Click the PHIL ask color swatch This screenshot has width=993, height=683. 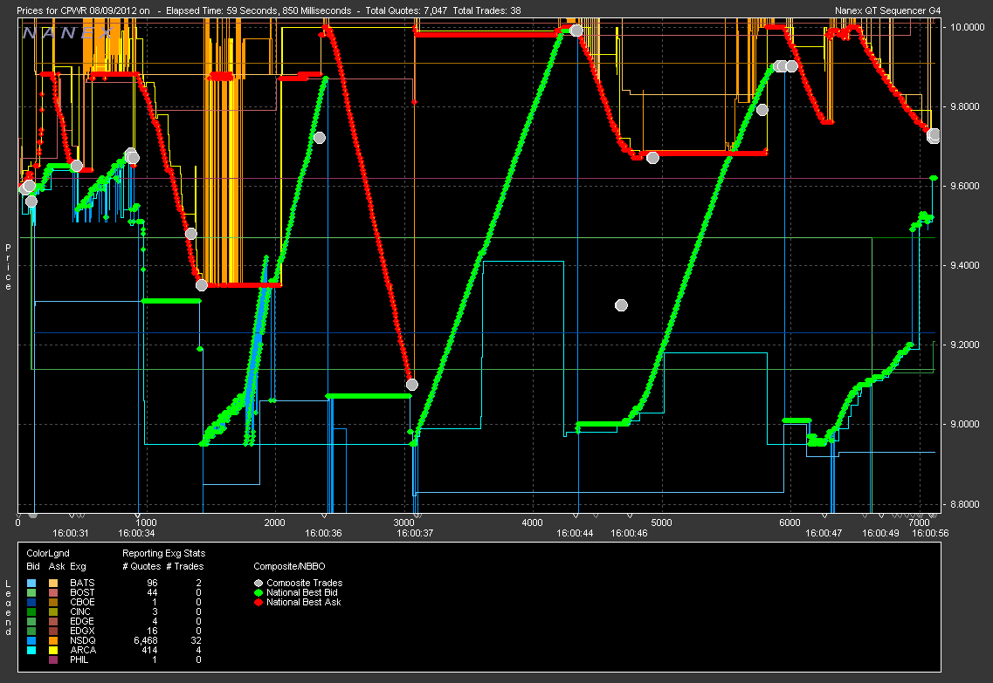(x=53, y=659)
